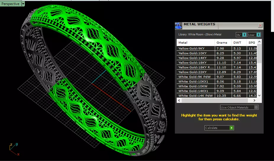Click the 8.29 DWT value
The width and height of the screenshot is (274, 161).
pos(237,72)
